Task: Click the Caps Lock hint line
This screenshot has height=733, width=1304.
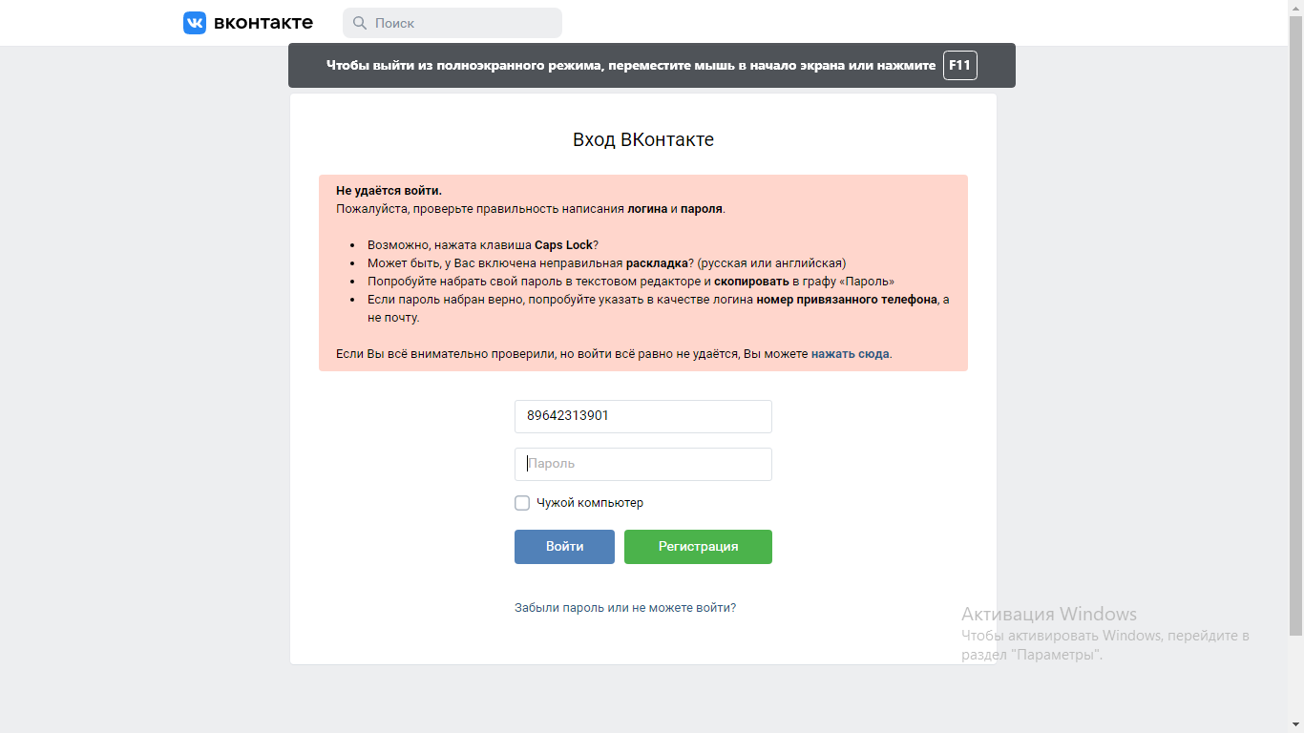Action: (x=483, y=245)
